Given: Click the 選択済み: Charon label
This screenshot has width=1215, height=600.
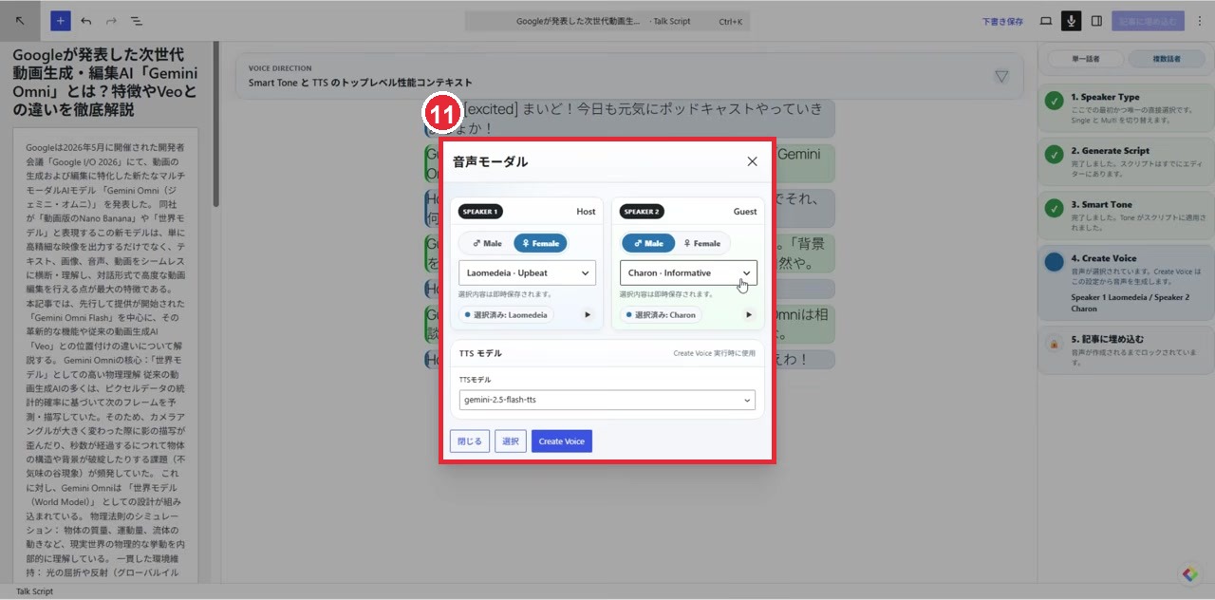Looking at the screenshot, I should (660, 315).
